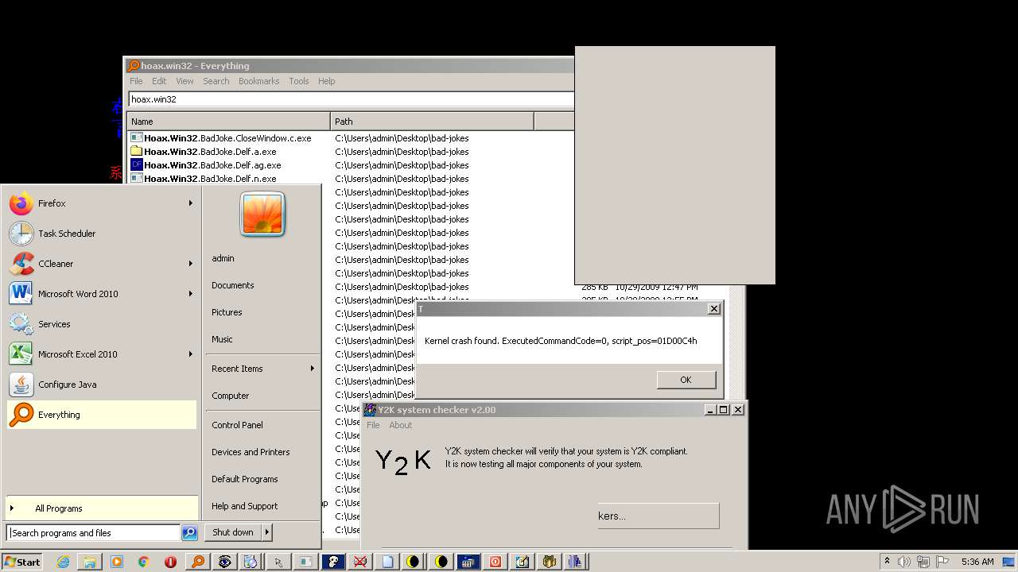Open Help and Support
1018x572 pixels.
coord(262,506)
